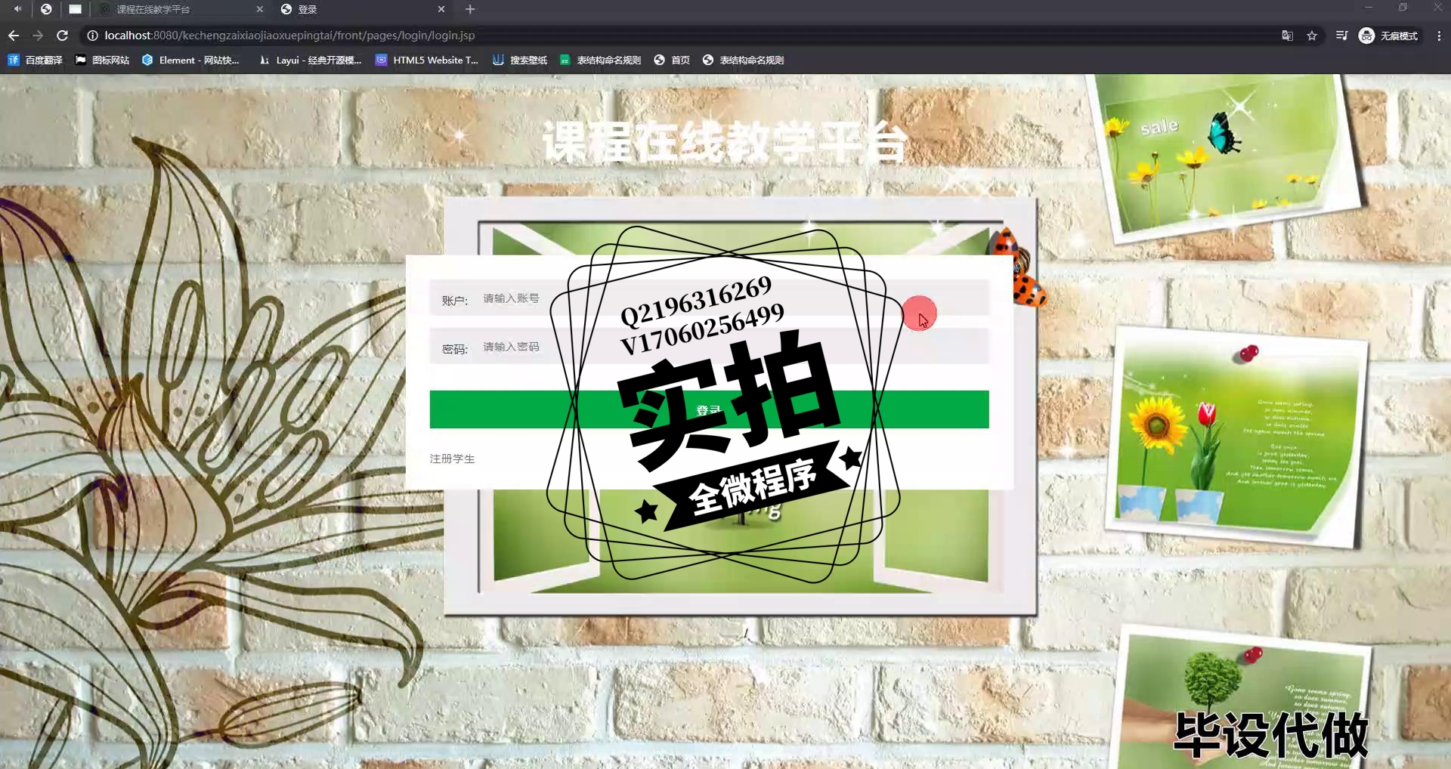1451x769 pixels.
Task: Bookmark this page with the star icon
Action: click(1312, 36)
